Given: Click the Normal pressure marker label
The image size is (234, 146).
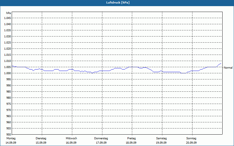Looking at the screenshot, I should (228, 68).
